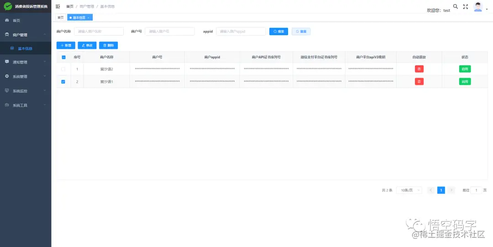Uncheck the checkbox for row 2
This screenshot has height=247, width=493.
pos(63,82)
